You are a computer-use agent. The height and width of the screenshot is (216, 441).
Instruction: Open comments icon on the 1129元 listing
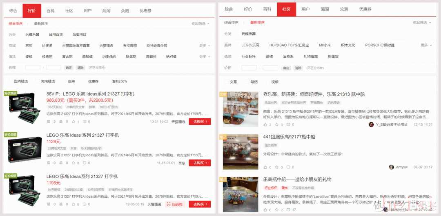(84, 163)
